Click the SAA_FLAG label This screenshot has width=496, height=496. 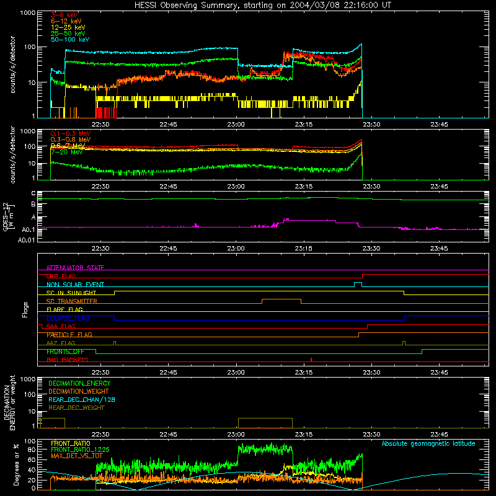[61, 326]
